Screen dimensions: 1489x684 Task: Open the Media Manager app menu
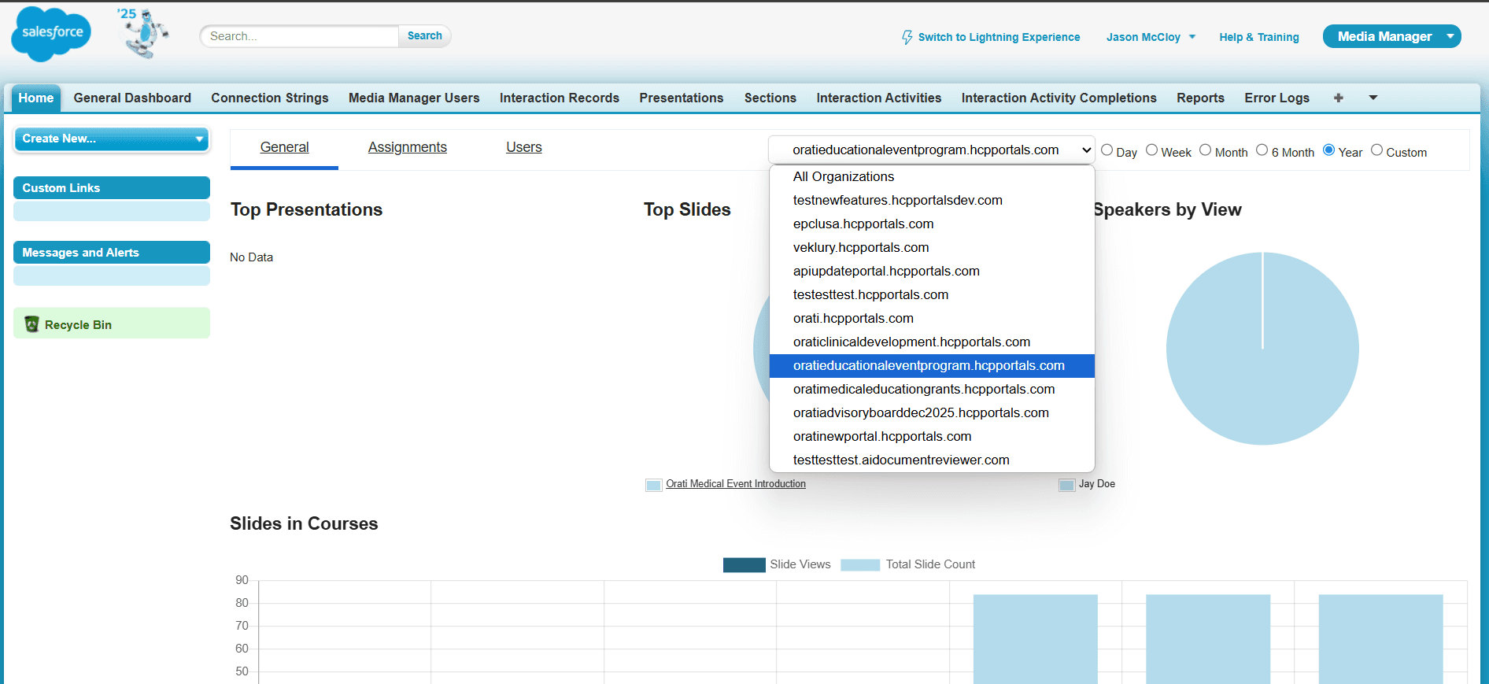(1391, 36)
